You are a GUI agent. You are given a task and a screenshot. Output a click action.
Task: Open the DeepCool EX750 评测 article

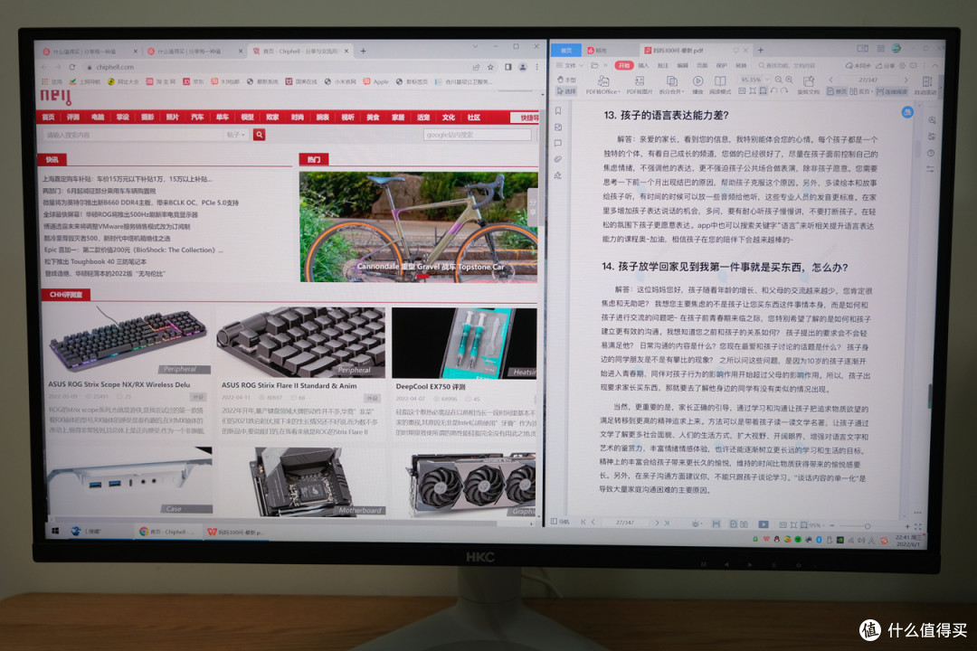(431, 386)
